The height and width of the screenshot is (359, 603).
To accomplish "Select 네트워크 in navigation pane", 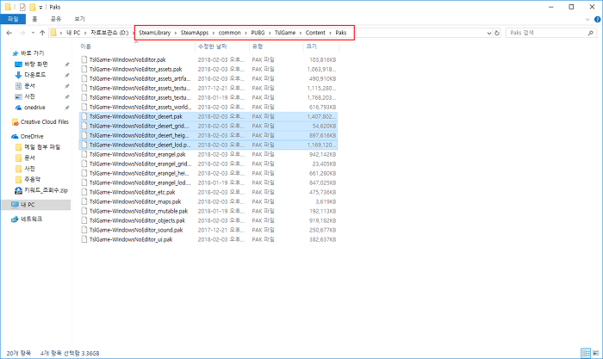I will coord(32,220).
